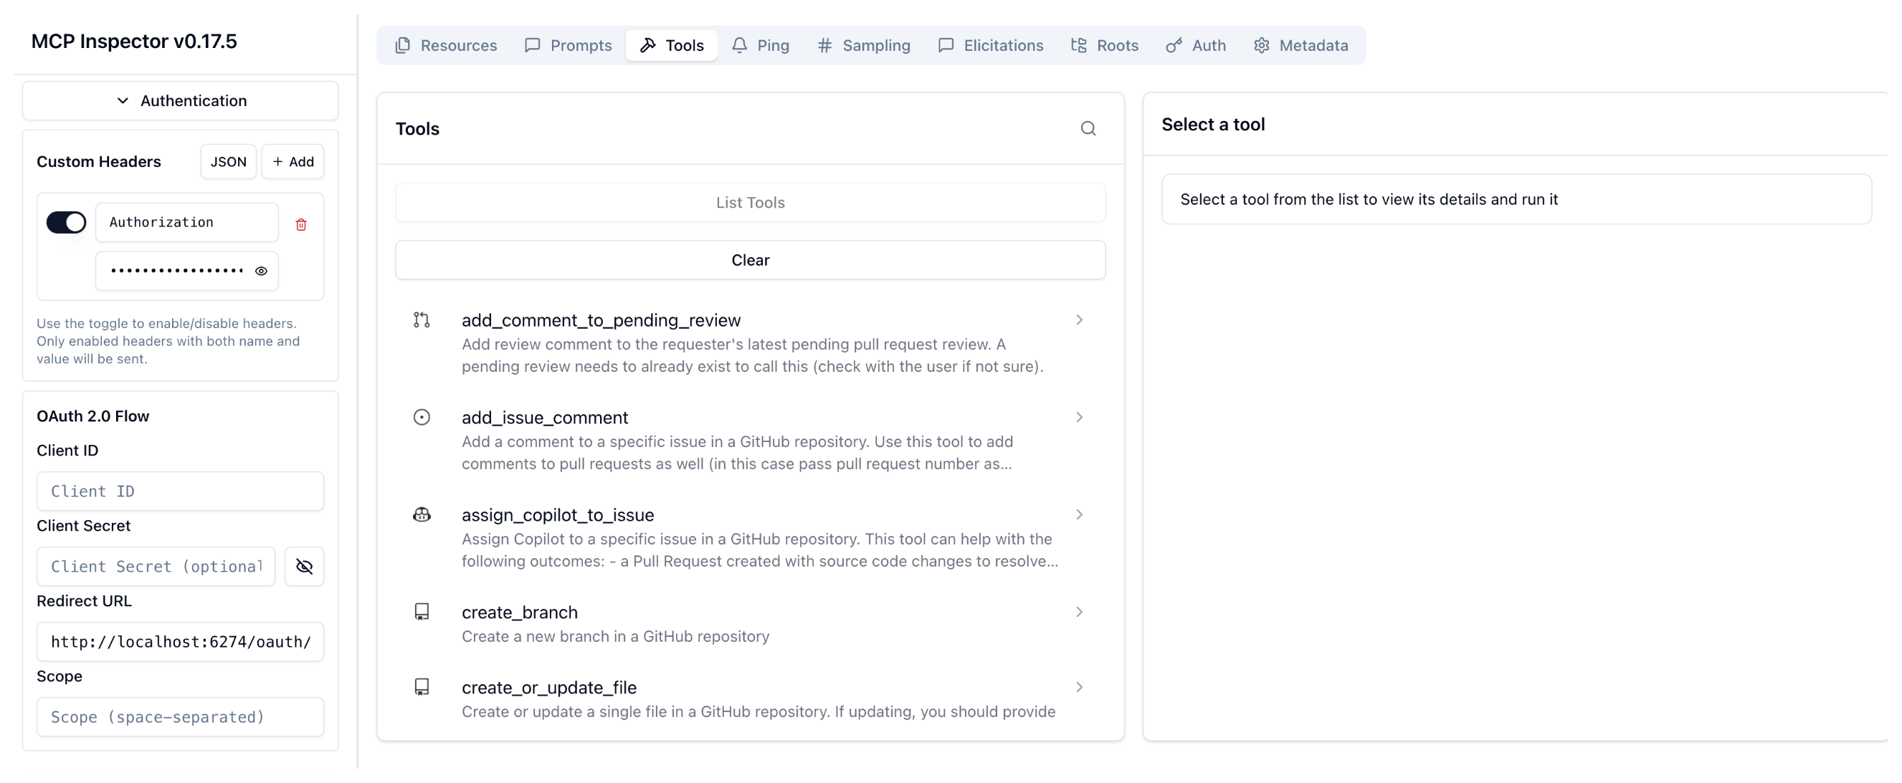The height and width of the screenshot is (783, 1902).
Task: Click the repo icon beside create_or_update_file
Action: (422, 687)
